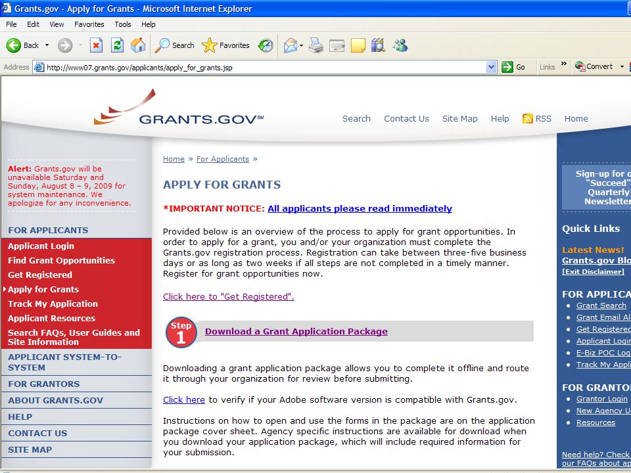Viewport: 631px width, 473px height.
Task: Open Grantor Login quick link
Action: tap(601, 399)
